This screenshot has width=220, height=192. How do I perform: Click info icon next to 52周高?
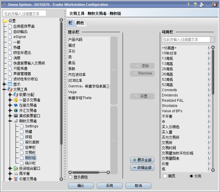(x=209, y=84)
